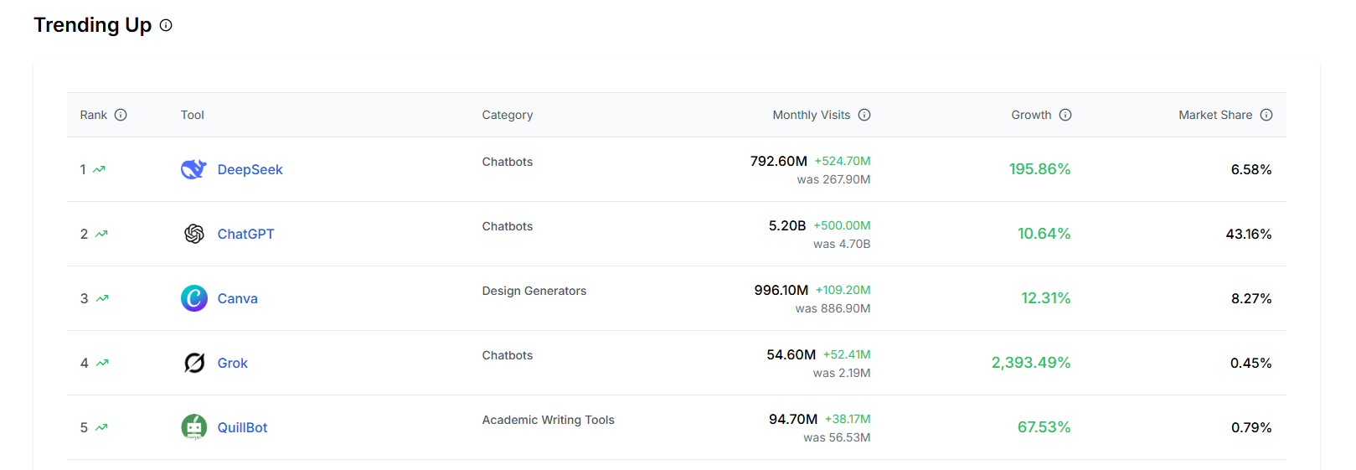Viewport: 1356px width, 470px height.
Task: Click the QuillBot robot logo icon
Action: tap(194, 427)
